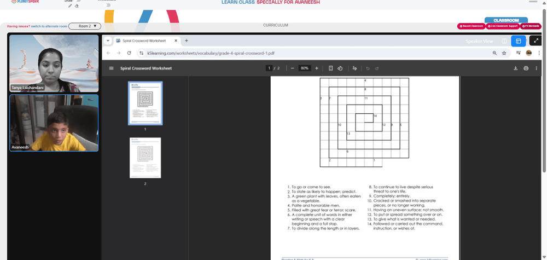Click PS Moments button

[x=531, y=26]
